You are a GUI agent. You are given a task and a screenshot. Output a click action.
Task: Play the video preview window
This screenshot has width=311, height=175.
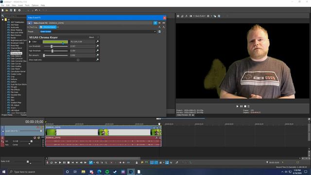tap(237, 106)
